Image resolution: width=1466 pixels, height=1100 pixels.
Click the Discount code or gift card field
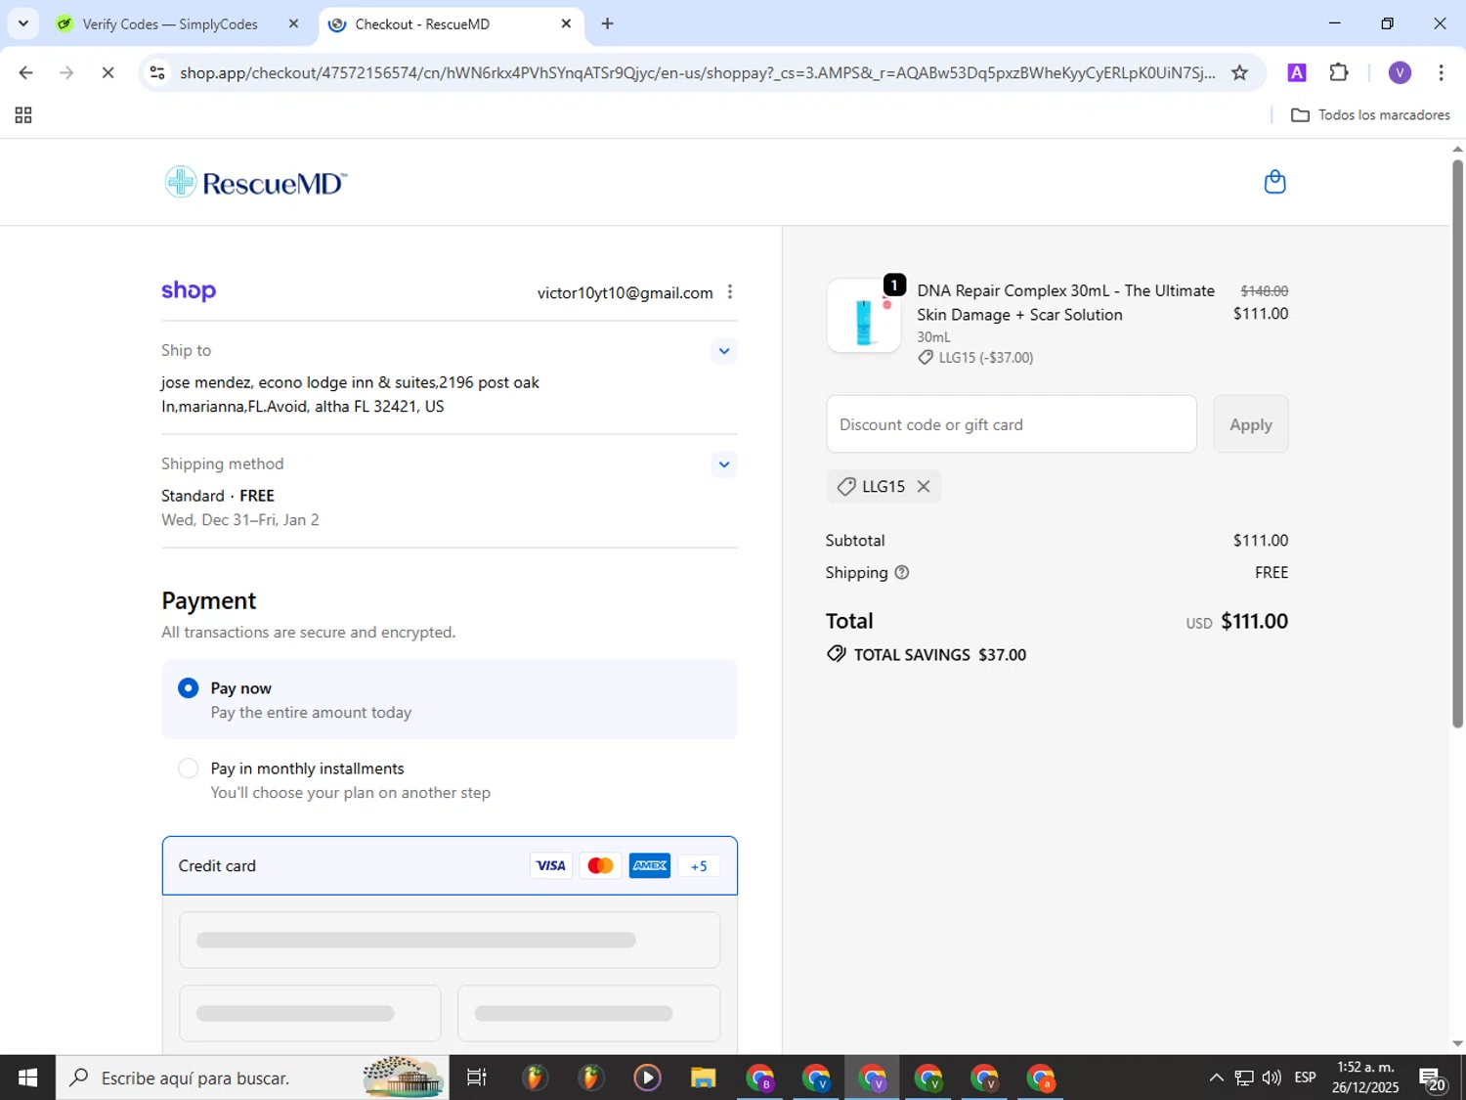click(x=1011, y=424)
